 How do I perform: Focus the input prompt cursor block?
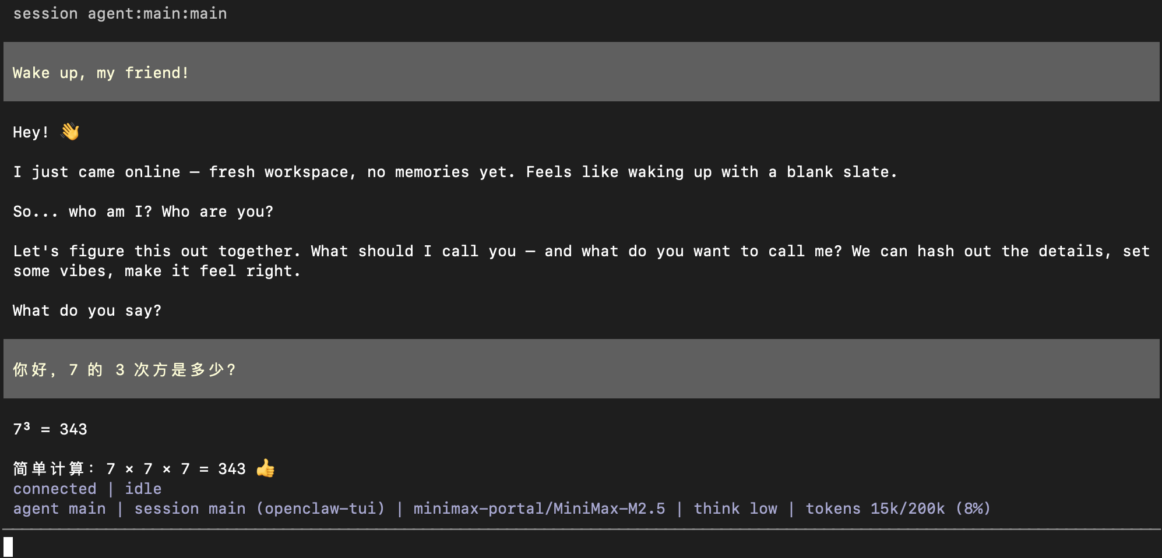click(8, 547)
